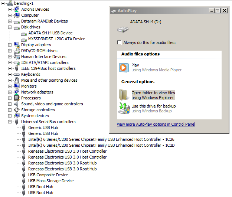Screen dimensions: 232x197
Task: Close the AutoPlay dialog window
Action: pos(224,11)
